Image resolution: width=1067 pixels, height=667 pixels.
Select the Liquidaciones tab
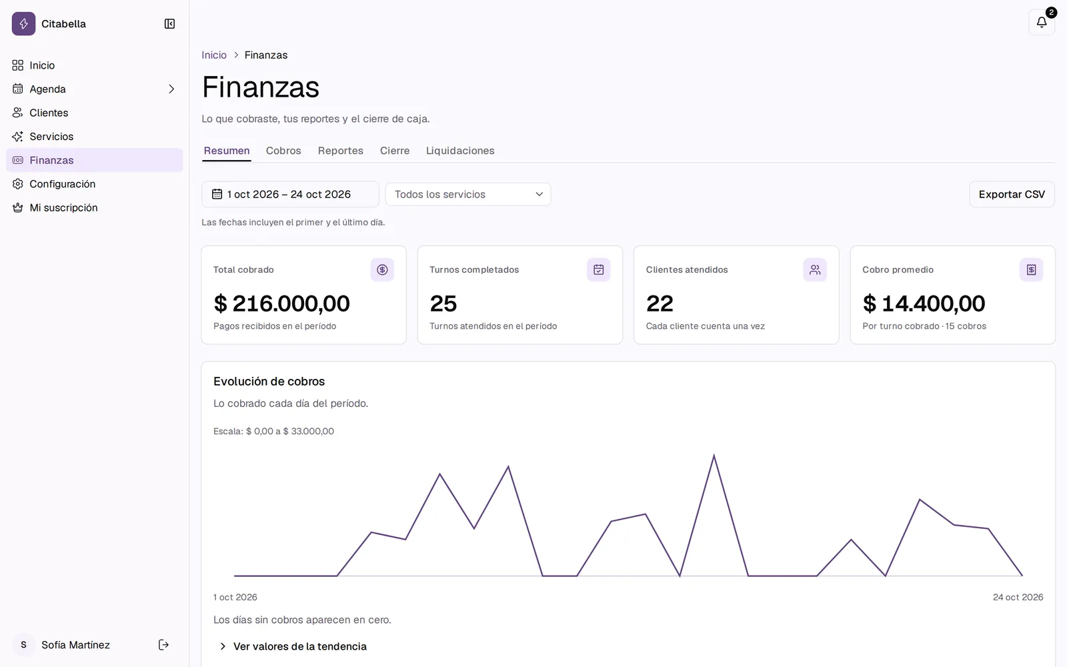pyautogui.click(x=460, y=151)
